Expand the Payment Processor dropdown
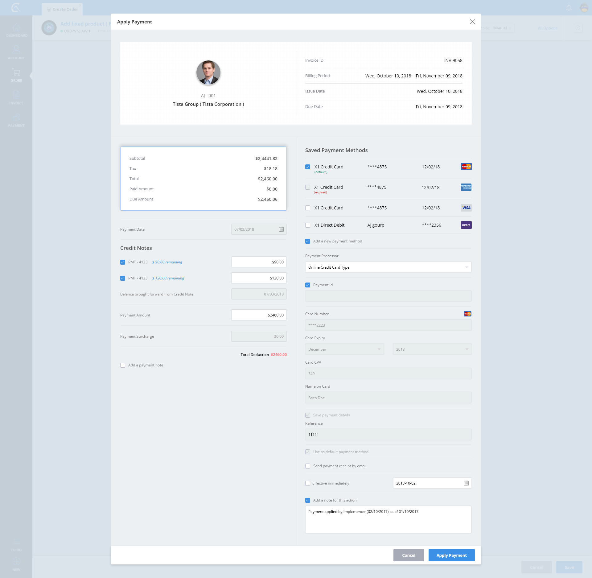 pos(388,267)
